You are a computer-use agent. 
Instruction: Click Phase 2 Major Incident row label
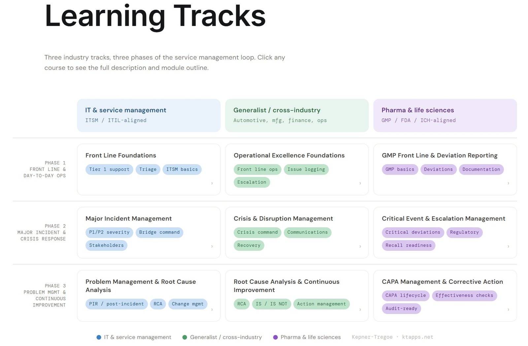coord(42,233)
